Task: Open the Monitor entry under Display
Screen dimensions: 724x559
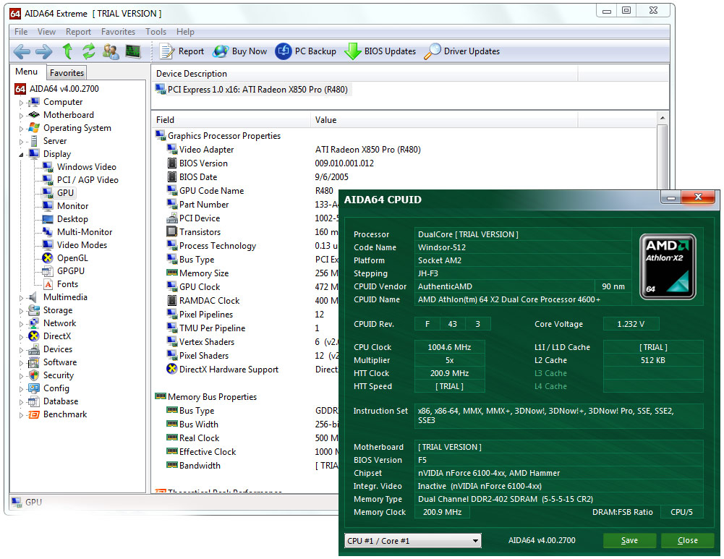Action: click(x=72, y=206)
